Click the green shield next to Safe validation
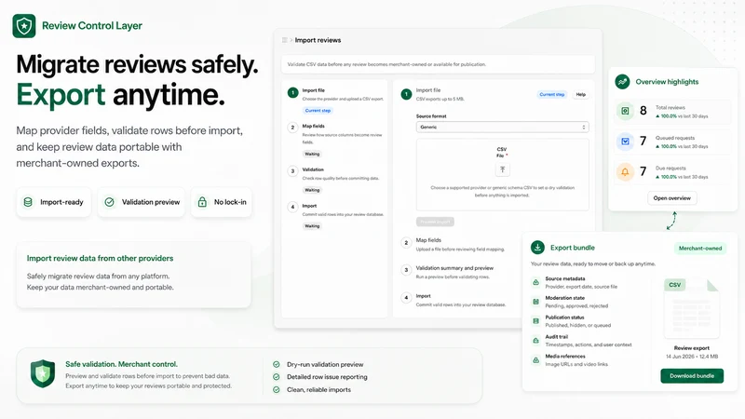 tap(43, 373)
